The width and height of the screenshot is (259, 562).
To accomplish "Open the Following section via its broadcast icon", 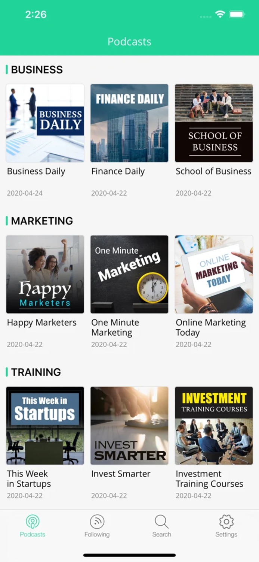I will (97, 521).
